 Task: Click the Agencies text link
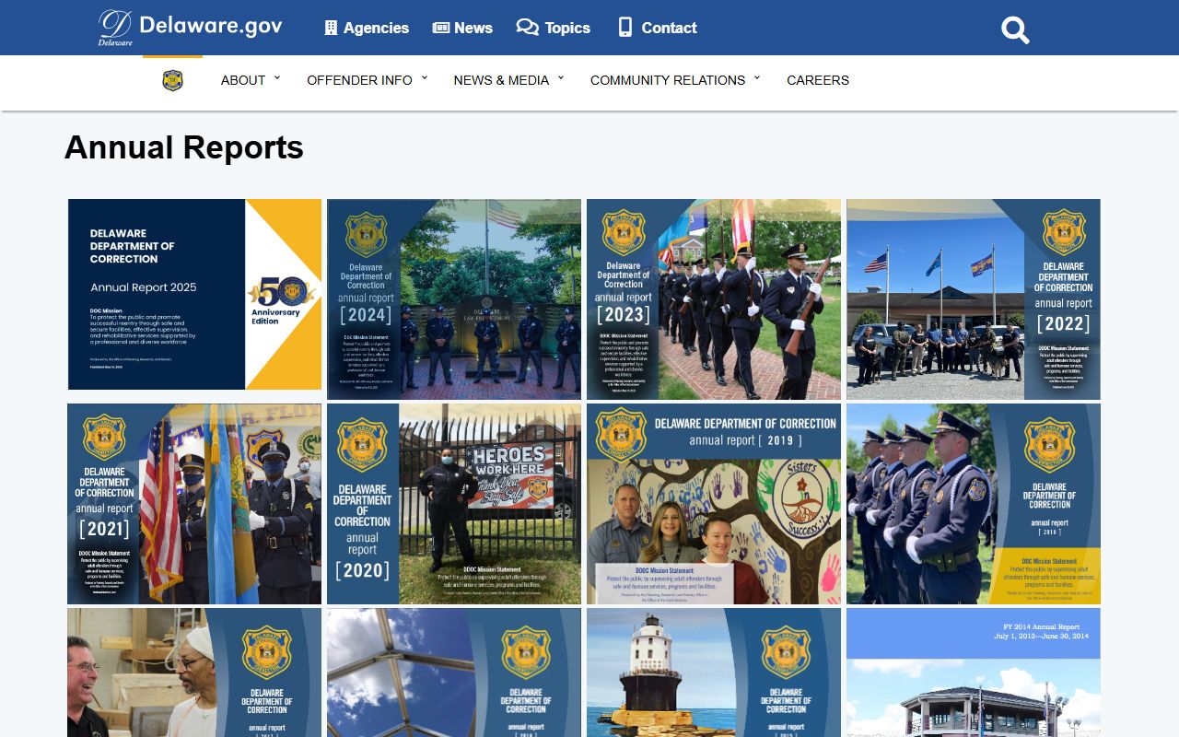coord(376,28)
